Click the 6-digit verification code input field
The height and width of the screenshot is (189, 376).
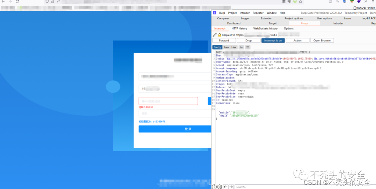tap(168, 101)
